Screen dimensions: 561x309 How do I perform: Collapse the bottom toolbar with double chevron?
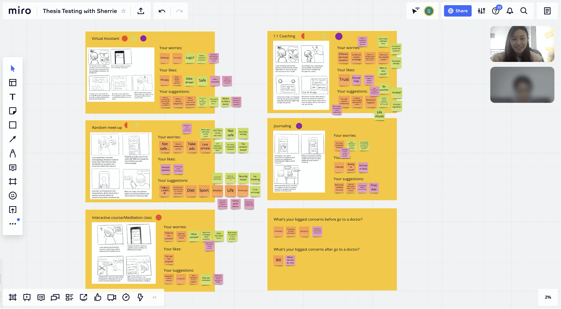pyautogui.click(x=155, y=297)
